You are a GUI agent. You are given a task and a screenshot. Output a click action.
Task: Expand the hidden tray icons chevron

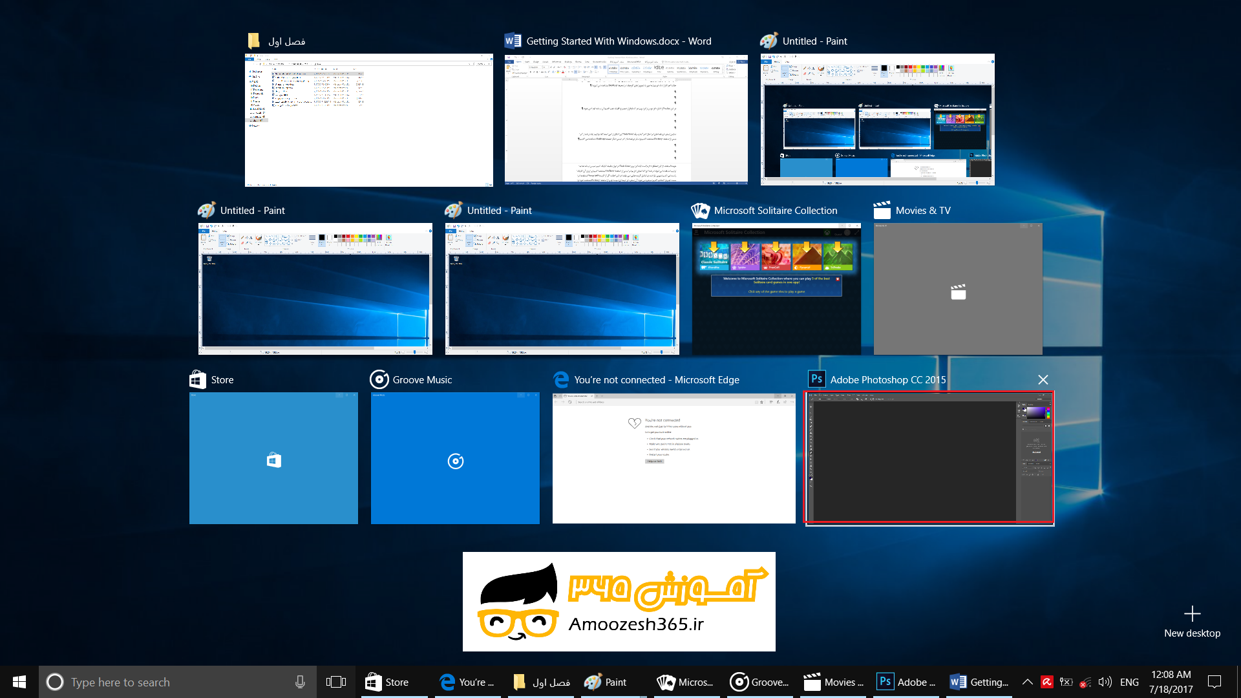pyautogui.click(x=1027, y=682)
